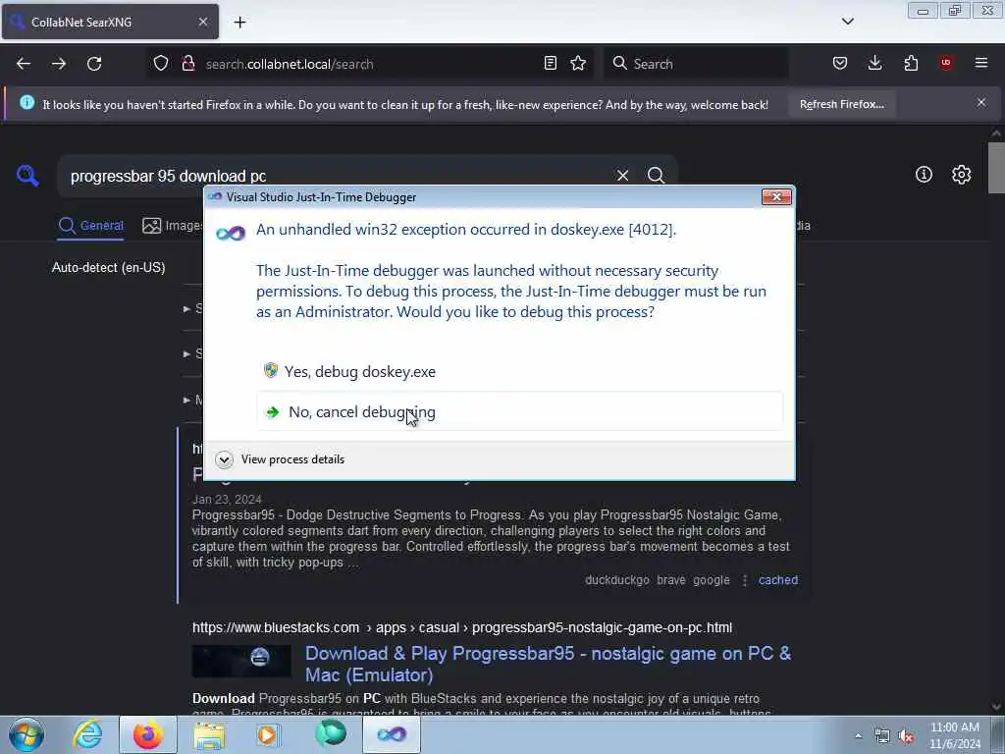
Task: Clear the search query with X icon
Action: 622,176
